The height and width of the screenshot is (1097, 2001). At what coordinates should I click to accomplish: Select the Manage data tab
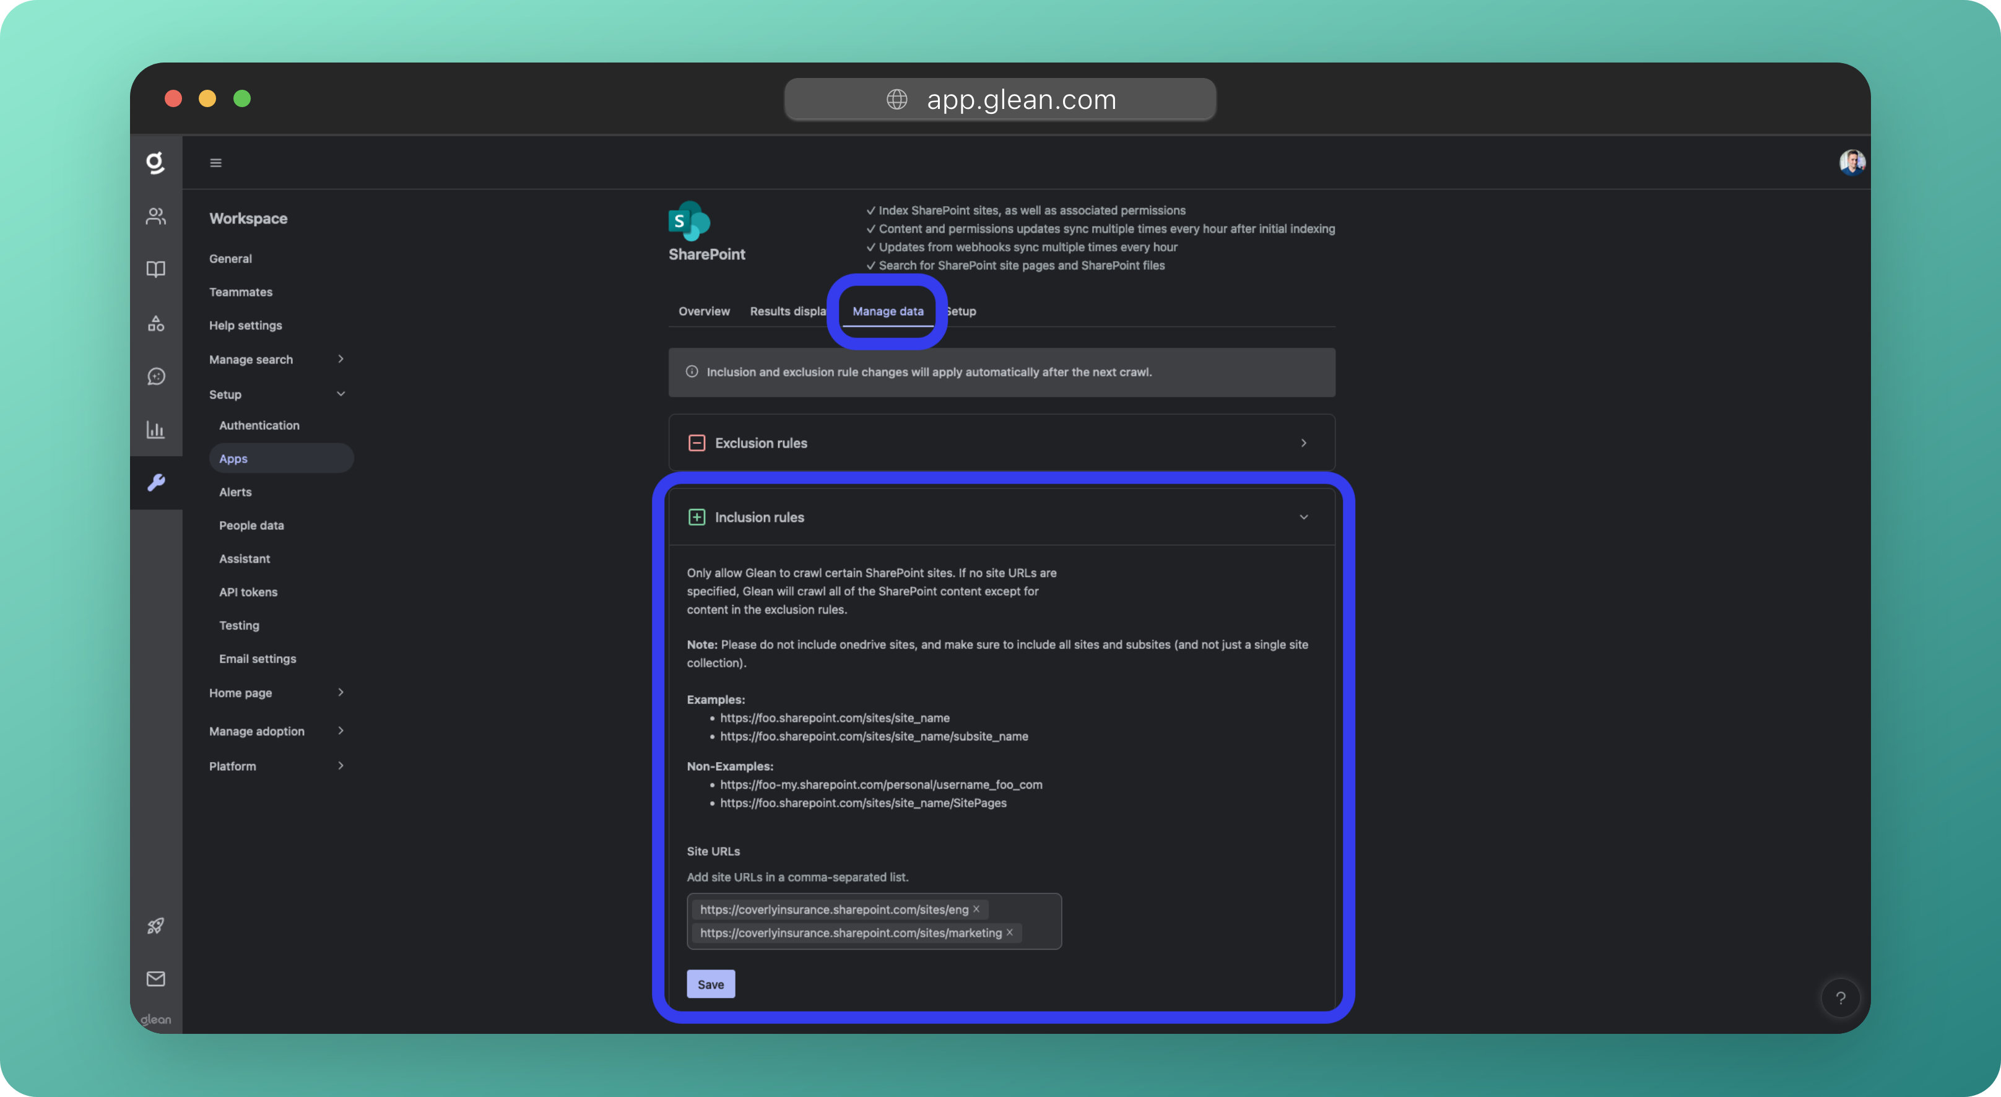pos(888,311)
